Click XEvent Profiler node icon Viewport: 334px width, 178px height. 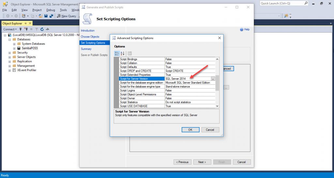(x=14, y=70)
